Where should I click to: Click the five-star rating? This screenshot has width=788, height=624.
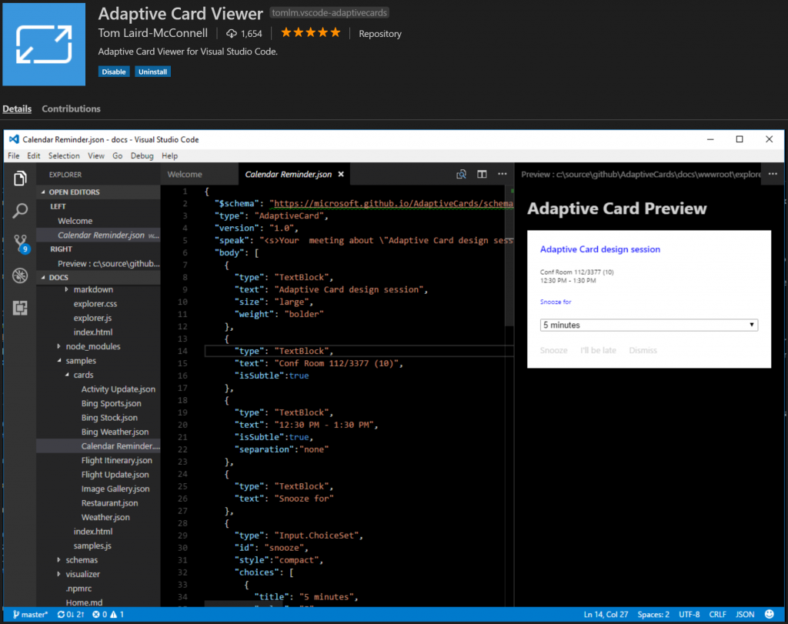[311, 33]
